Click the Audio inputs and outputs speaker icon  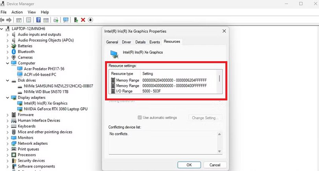[x=14, y=35]
